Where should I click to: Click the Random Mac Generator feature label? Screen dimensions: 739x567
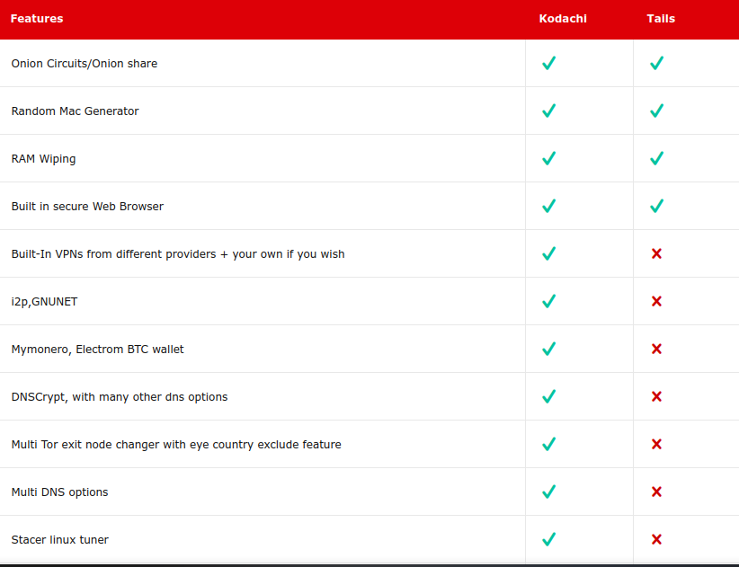(x=75, y=111)
